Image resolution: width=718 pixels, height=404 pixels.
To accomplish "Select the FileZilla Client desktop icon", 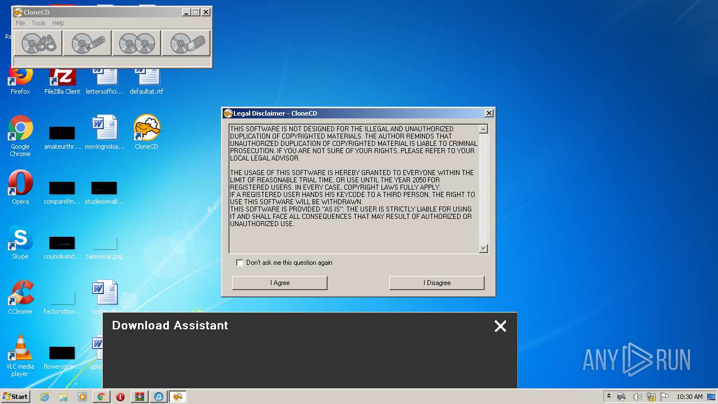I will point(62,79).
